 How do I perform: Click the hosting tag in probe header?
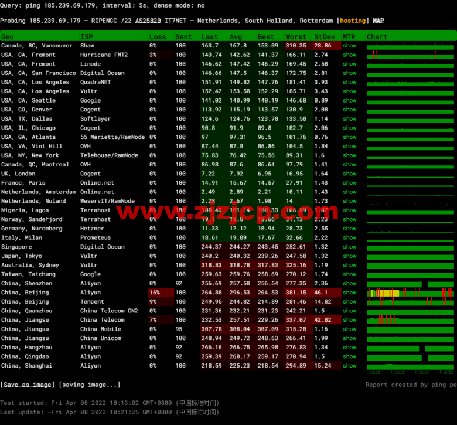[x=353, y=21]
